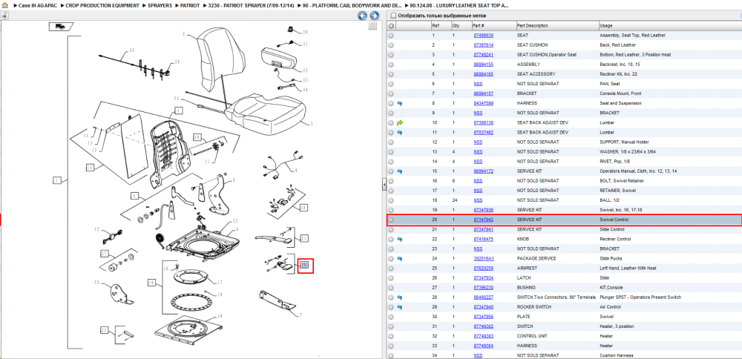The width and height of the screenshot is (742, 359).
Task: Click blue arrow icon on PACKAGE,SERVICE row
Action: click(400, 259)
